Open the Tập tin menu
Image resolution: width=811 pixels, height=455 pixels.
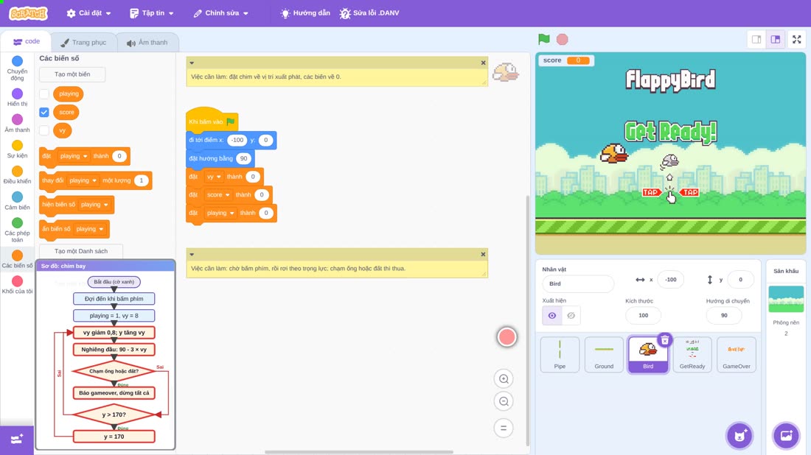(x=152, y=13)
